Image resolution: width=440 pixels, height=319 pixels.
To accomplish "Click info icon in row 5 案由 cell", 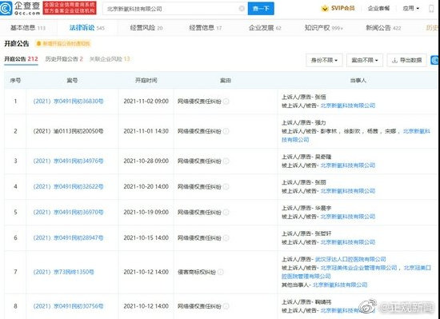I will (226, 212).
